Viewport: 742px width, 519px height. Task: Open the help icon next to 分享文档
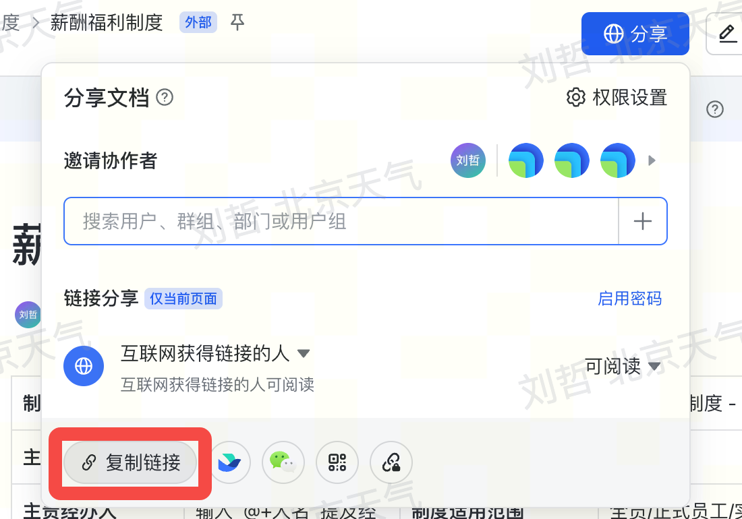coord(165,97)
